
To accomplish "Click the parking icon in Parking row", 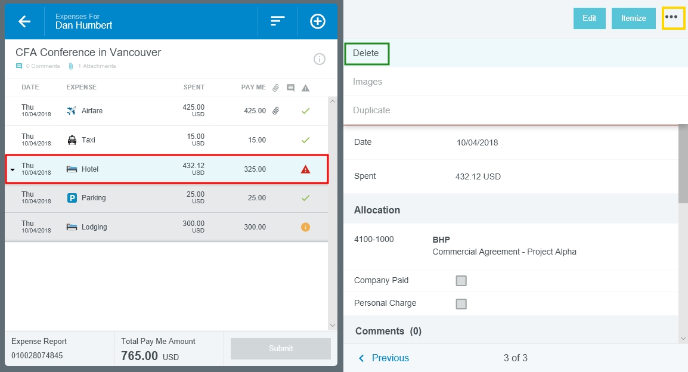I will pyautogui.click(x=72, y=198).
